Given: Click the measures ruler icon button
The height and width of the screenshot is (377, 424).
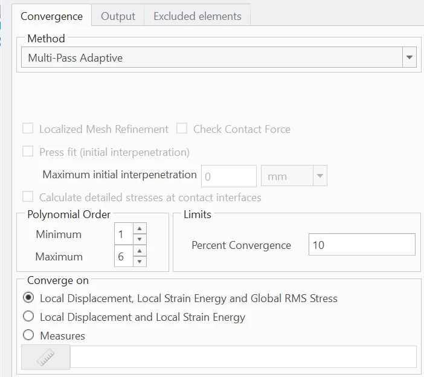Looking at the screenshot, I should 46,357.
